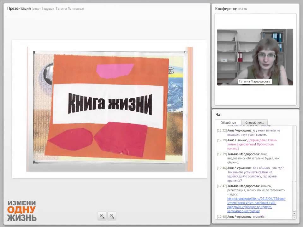Click the chat vertical scrollbar thumb
The image size is (303, 227).
click(x=294, y=196)
